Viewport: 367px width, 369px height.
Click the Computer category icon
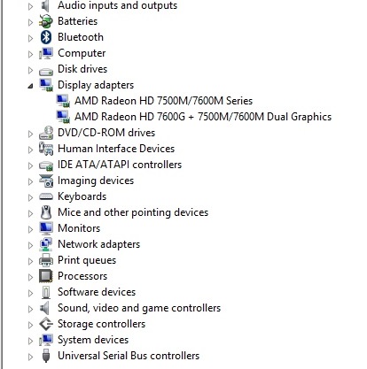(46, 53)
